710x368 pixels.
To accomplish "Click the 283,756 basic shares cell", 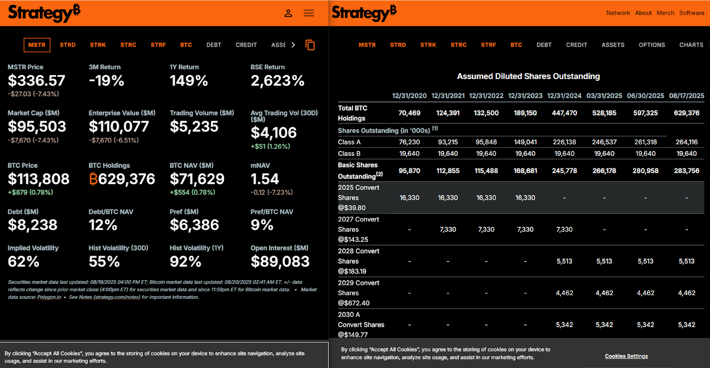I will coord(686,170).
